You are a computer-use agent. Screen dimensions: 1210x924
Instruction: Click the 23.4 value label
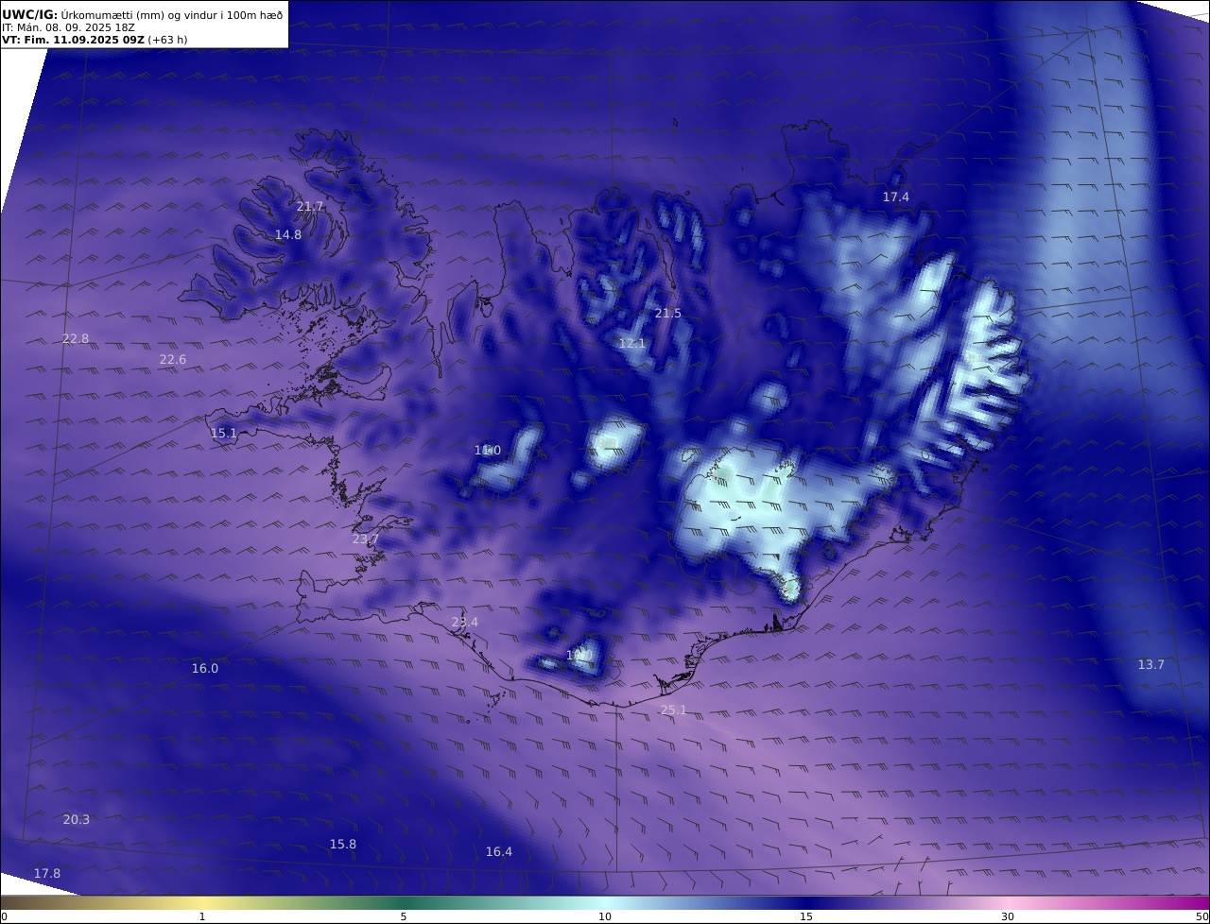464,622
